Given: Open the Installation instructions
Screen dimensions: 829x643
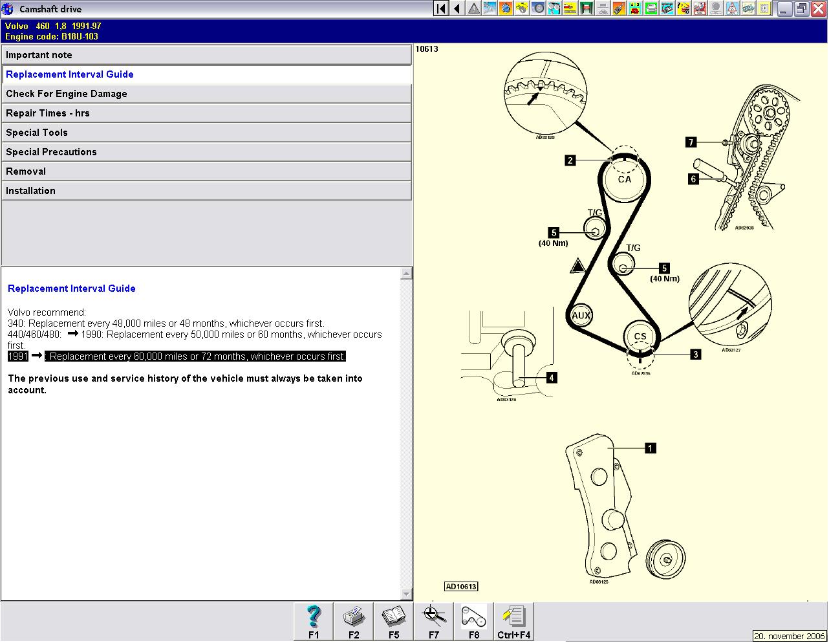Looking at the screenshot, I should tap(207, 191).
